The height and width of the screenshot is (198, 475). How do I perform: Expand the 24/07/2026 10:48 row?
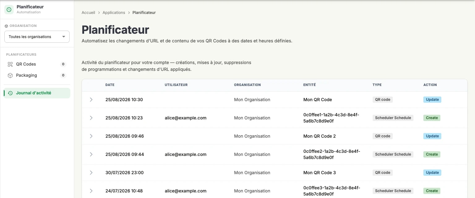click(91, 191)
